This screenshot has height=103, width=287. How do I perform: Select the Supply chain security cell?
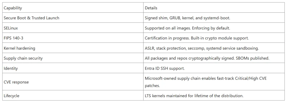pyautogui.click(x=73, y=58)
